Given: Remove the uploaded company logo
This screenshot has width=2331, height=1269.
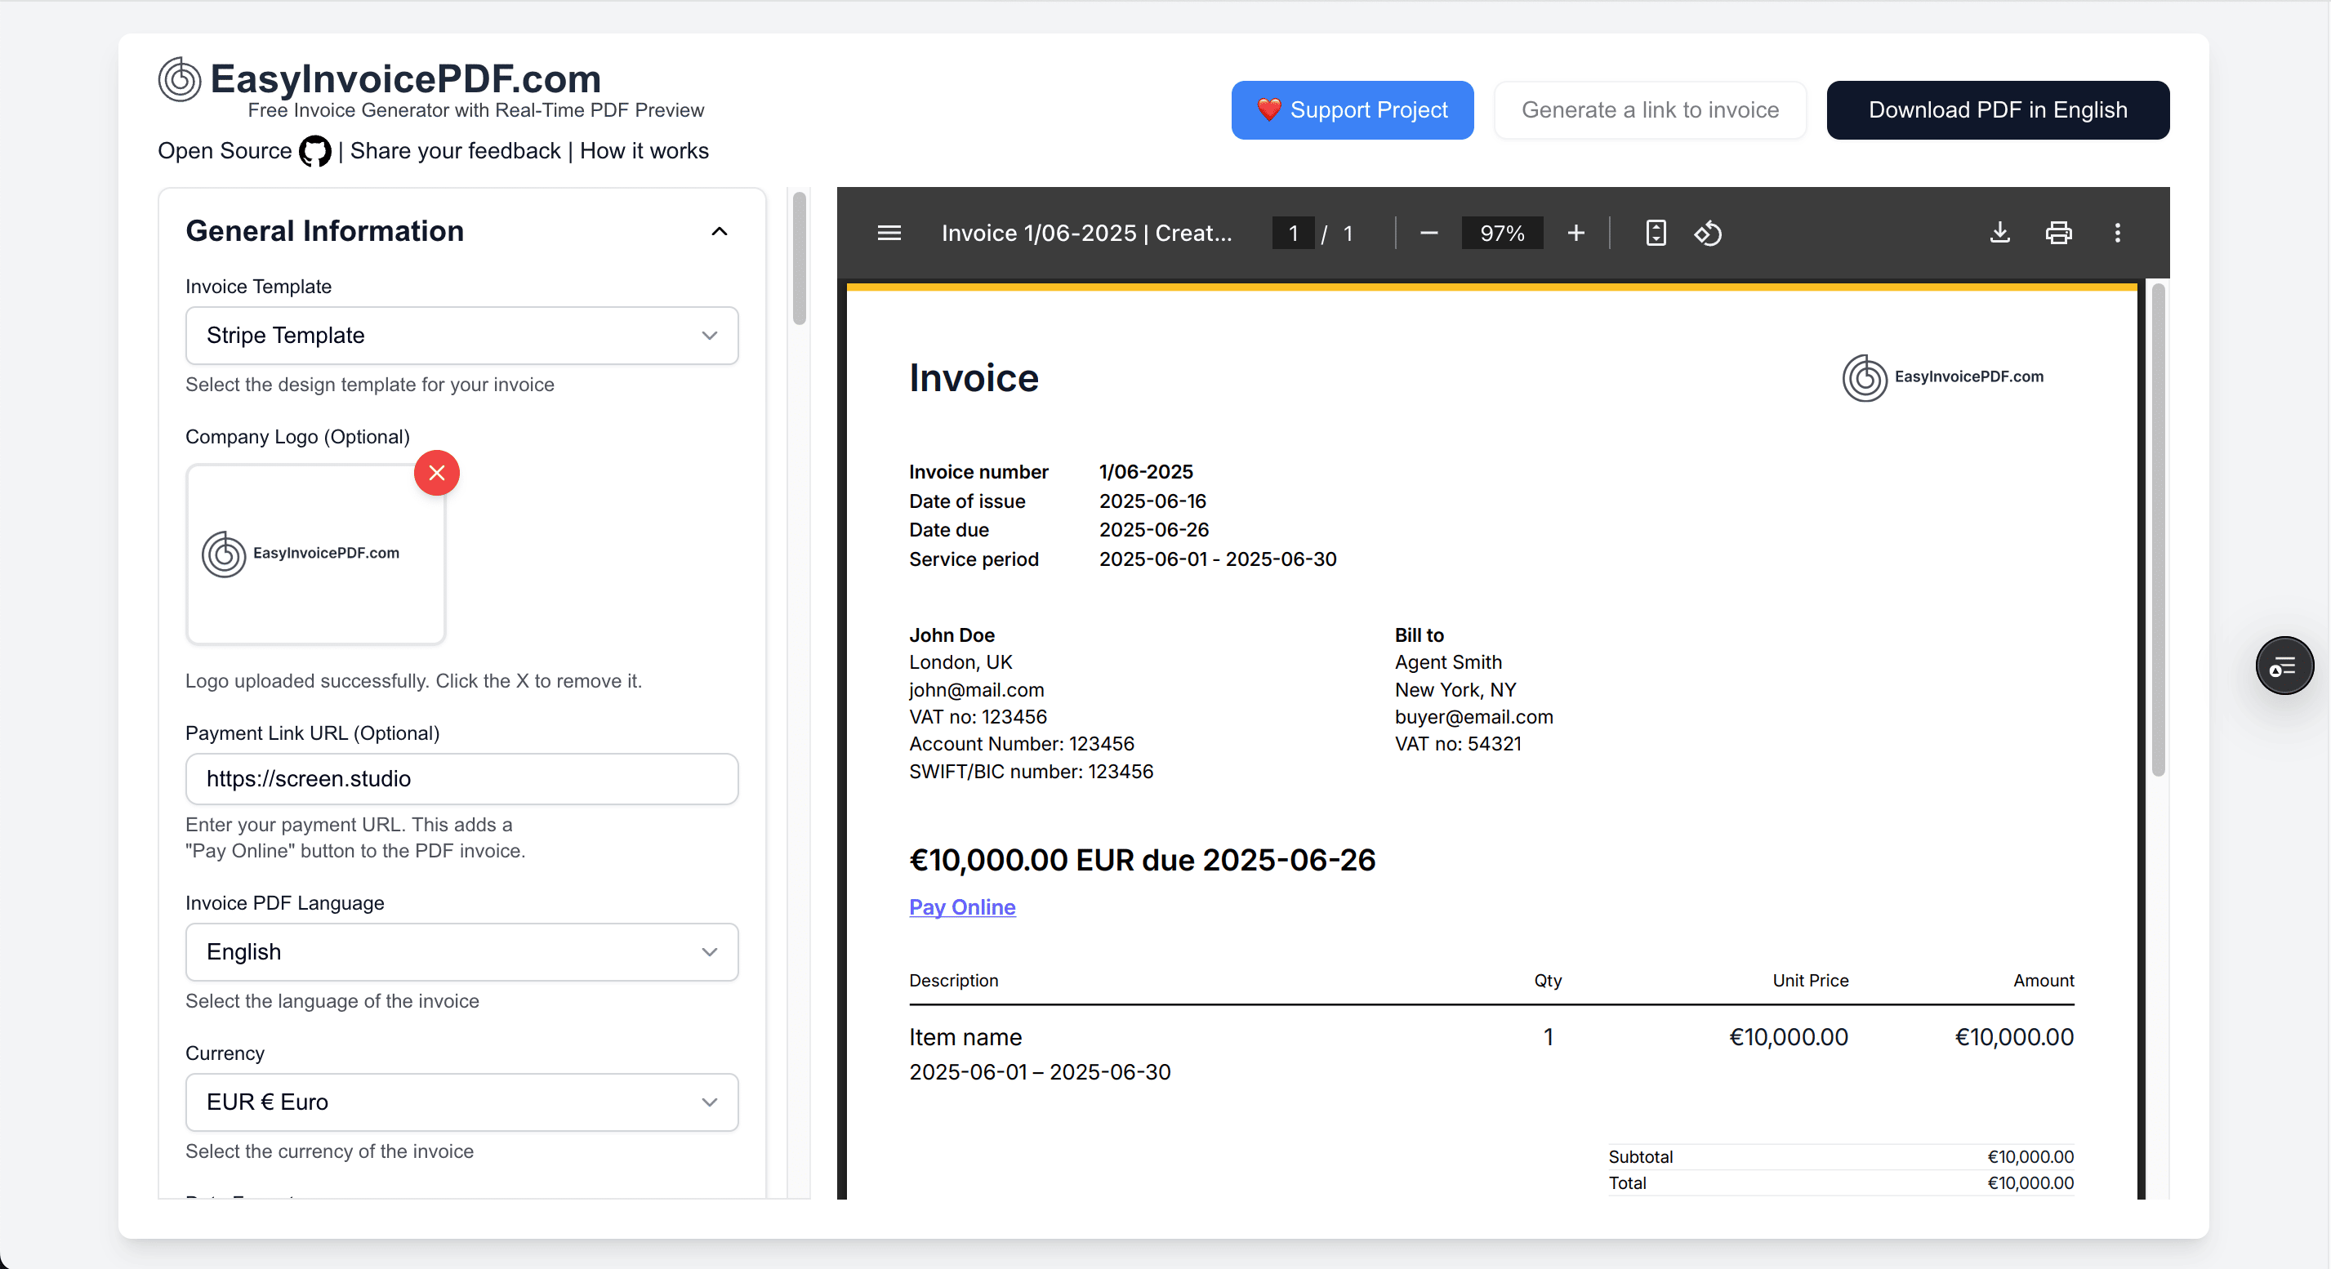Looking at the screenshot, I should click(x=436, y=473).
